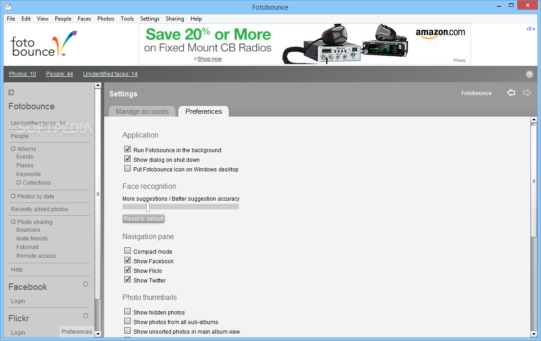541x341 pixels.
Task: Click Login under Facebook
Action: point(18,301)
